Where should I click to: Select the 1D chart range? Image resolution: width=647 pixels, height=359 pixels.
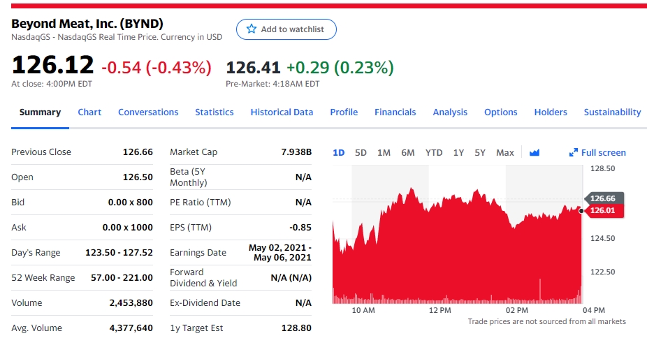tap(338, 153)
